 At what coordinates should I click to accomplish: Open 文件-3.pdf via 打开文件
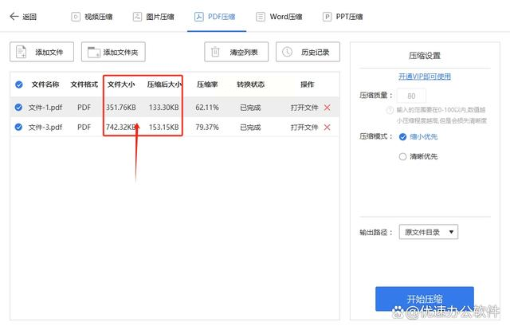[x=304, y=128]
